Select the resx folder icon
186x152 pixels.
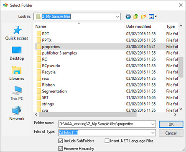click(x=38, y=79)
